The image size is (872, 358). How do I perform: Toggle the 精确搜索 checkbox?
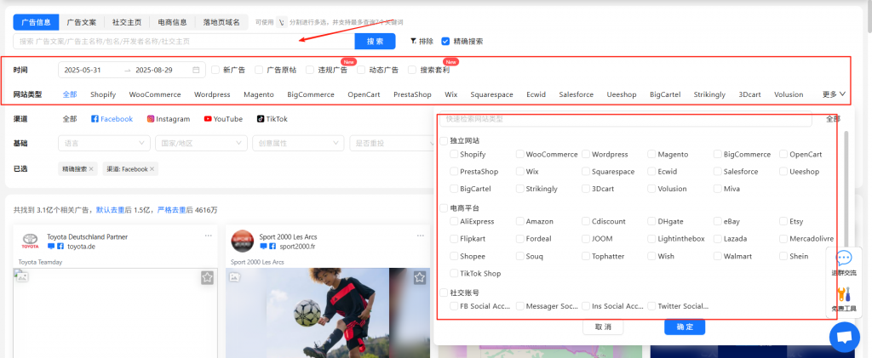pos(445,41)
